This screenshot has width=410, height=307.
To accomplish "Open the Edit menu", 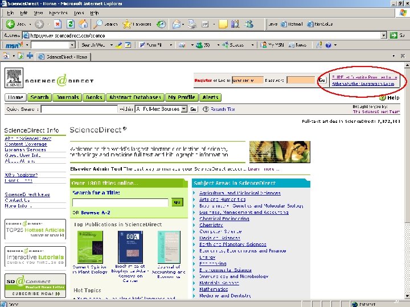I will tap(24, 13).
